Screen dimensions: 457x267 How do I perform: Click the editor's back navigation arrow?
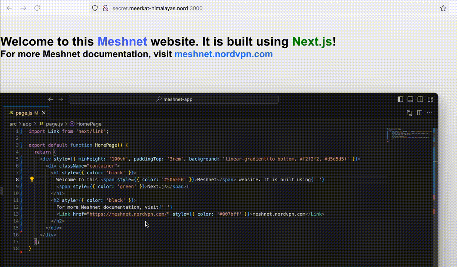(51, 99)
